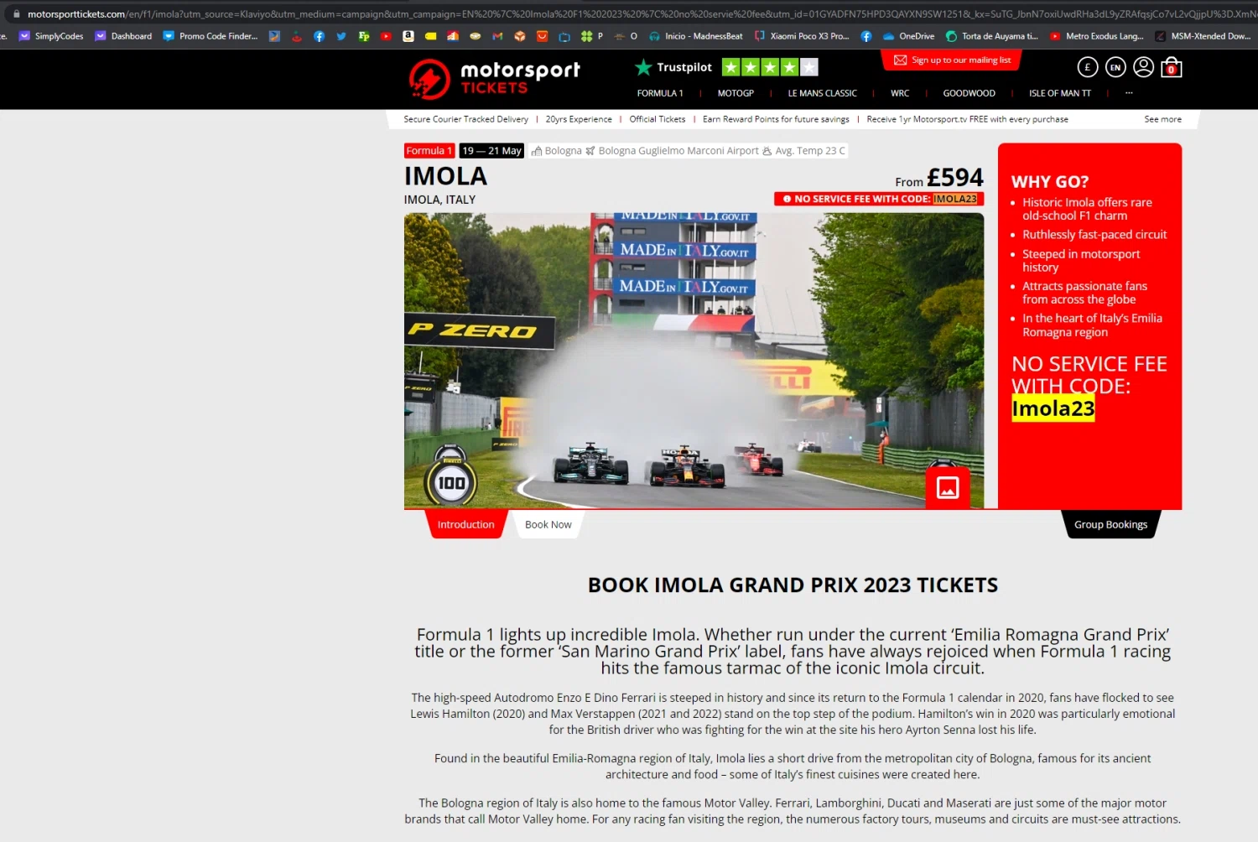Image resolution: width=1258 pixels, height=842 pixels.
Task: Expand more categories with the ellipsis
Action: [1129, 92]
